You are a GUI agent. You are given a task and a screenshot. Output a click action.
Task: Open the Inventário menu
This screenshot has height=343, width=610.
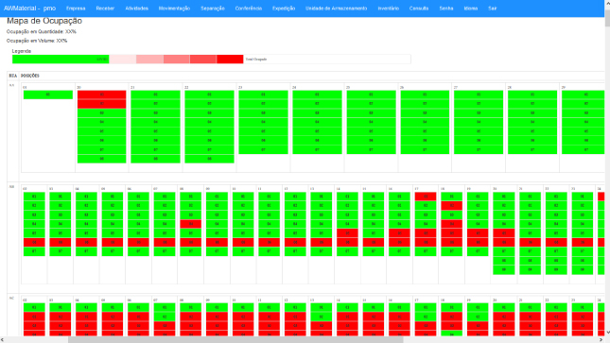pyautogui.click(x=389, y=9)
